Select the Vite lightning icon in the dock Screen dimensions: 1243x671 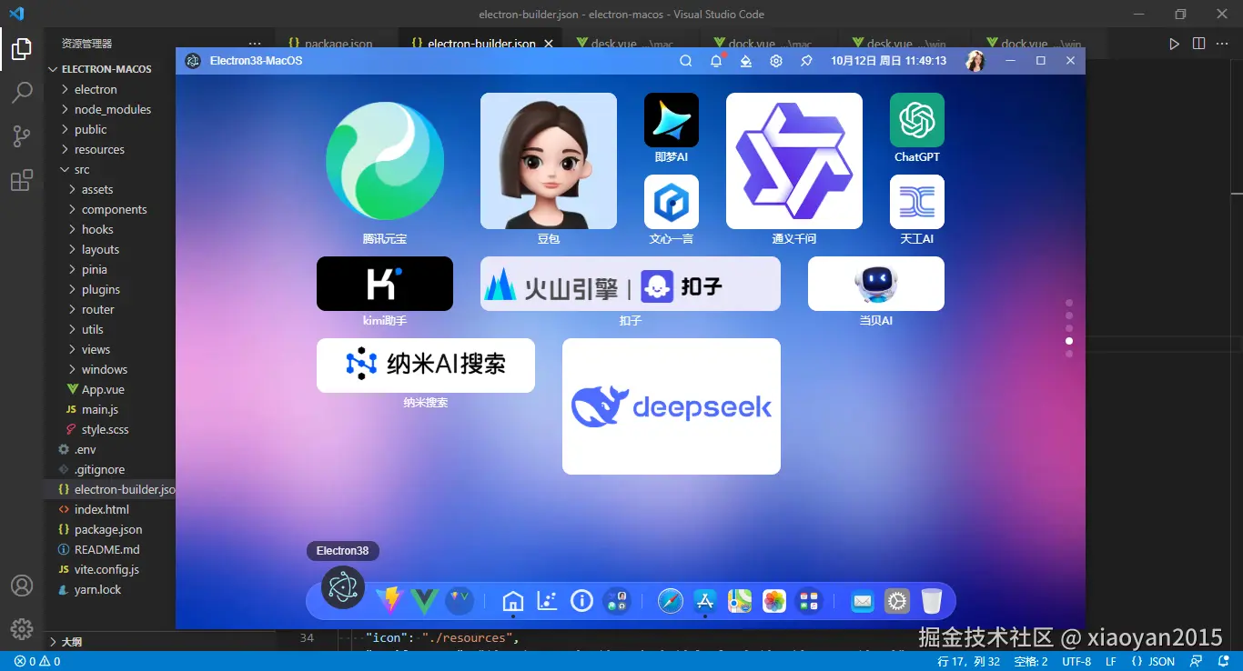389,600
